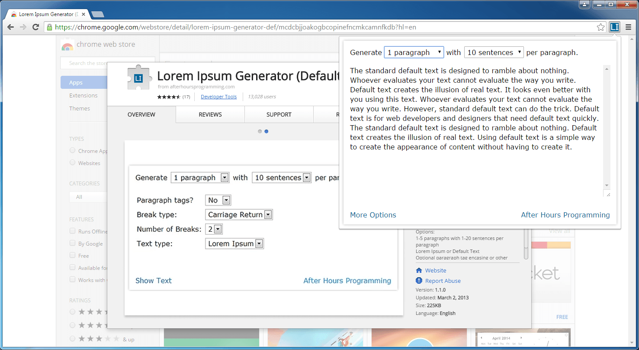The width and height of the screenshot is (639, 350).
Task: Open the screenshot '10 sentences' dropdown
Action: [282, 178]
